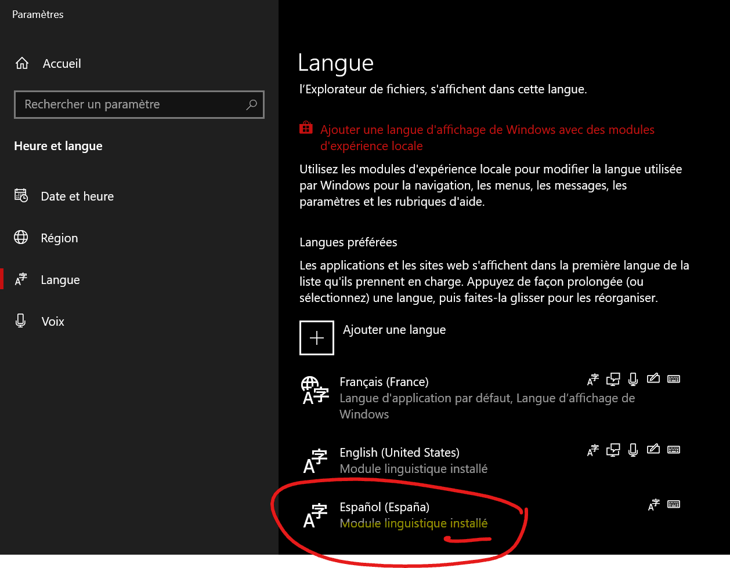Click the Langue page heading
The height and width of the screenshot is (568, 730).
(x=336, y=63)
